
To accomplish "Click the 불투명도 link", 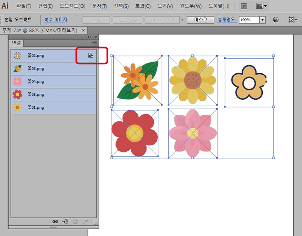I will [227, 20].
